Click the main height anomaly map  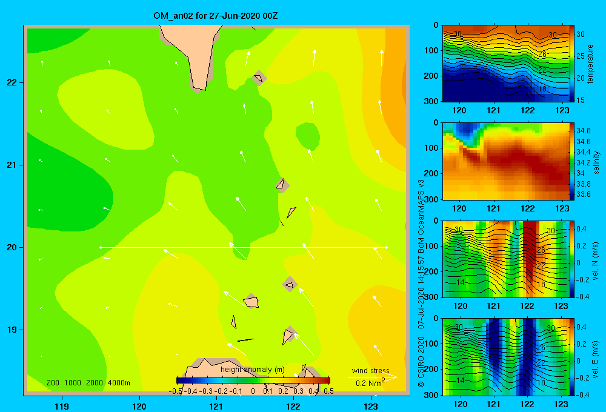[216, 210]
